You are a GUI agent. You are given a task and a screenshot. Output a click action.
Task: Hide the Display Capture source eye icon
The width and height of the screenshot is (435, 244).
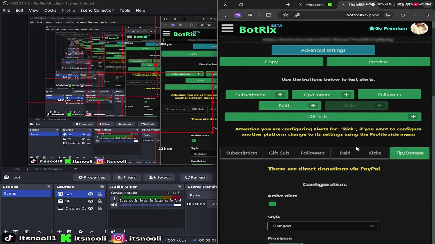pos(90,208)
